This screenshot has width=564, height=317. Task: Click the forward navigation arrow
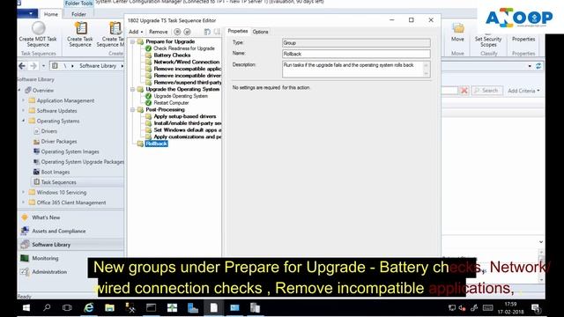click(x=33, y=66)
